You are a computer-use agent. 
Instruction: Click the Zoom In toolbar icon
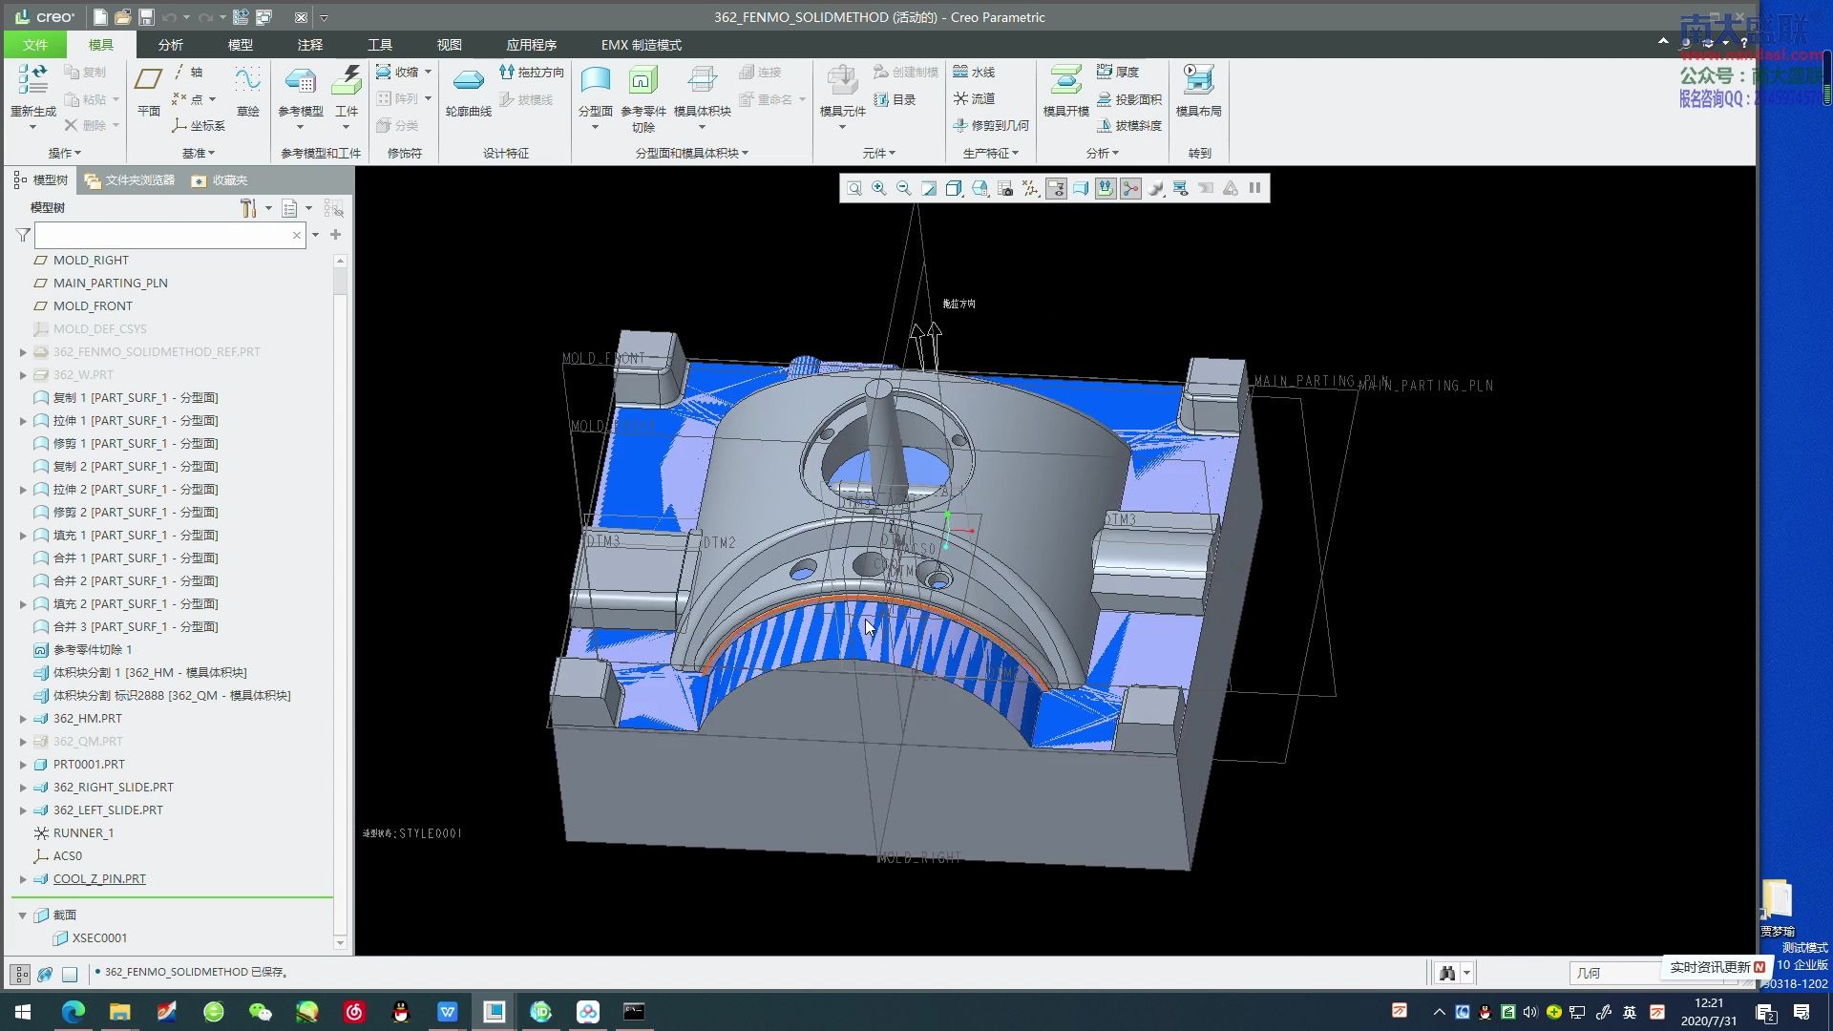coord(878,189)
